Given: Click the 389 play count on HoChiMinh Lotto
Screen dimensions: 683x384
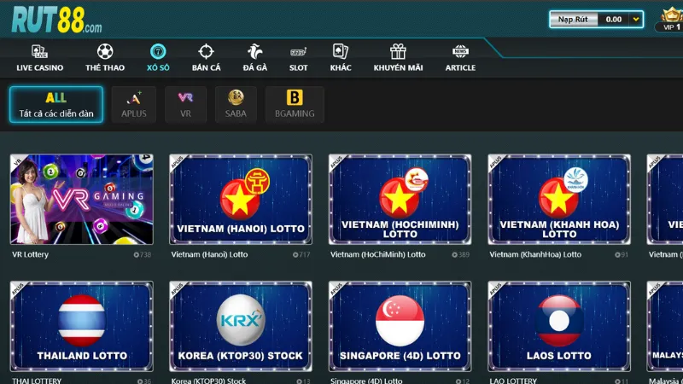Looking at the screenshot, I should point(461,254).
